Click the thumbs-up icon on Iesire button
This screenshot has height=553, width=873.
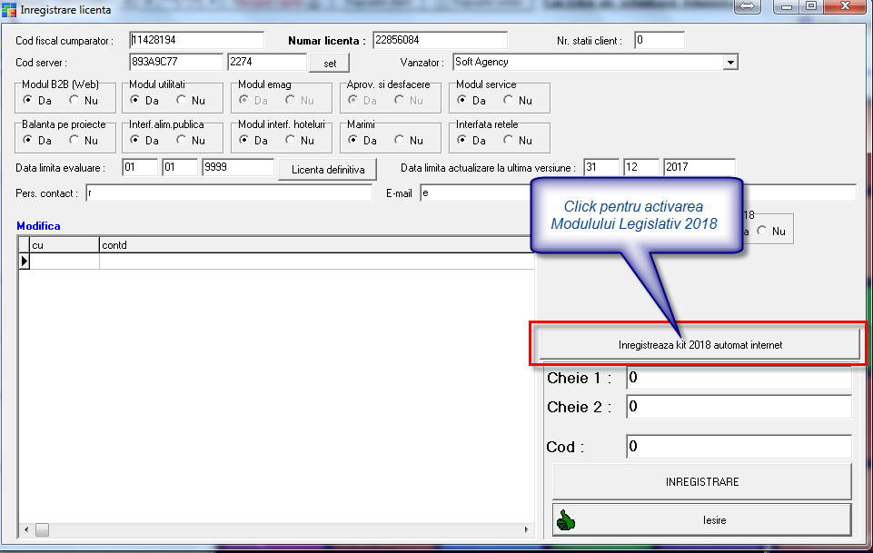click(567, 520)
